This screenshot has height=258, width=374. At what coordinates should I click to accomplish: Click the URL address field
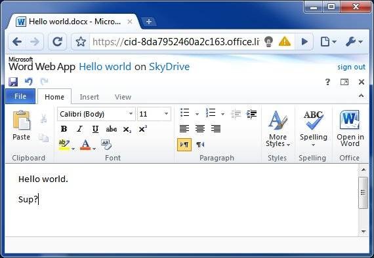pos(176,42)
